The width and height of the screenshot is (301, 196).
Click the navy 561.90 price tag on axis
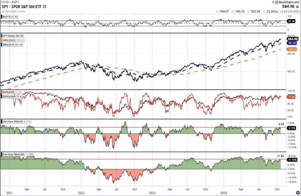point(292,43)
